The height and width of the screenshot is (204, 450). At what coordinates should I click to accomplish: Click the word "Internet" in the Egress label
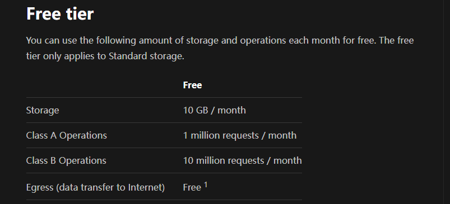pos(146,187)
